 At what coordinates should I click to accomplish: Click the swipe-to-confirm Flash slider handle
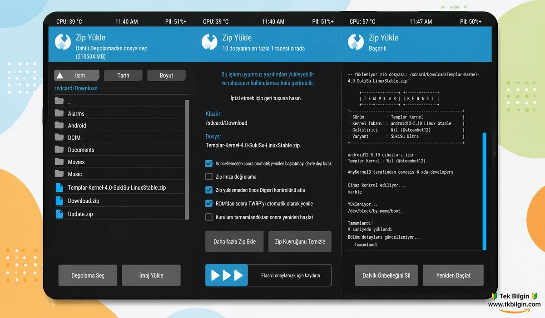(227, 275)
